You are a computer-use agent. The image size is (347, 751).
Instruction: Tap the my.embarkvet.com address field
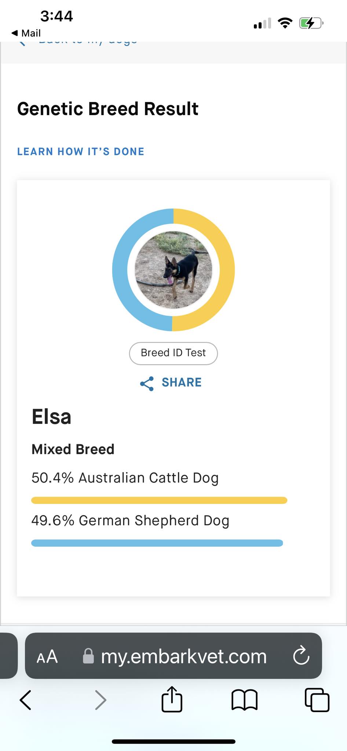tap(183, 656)
